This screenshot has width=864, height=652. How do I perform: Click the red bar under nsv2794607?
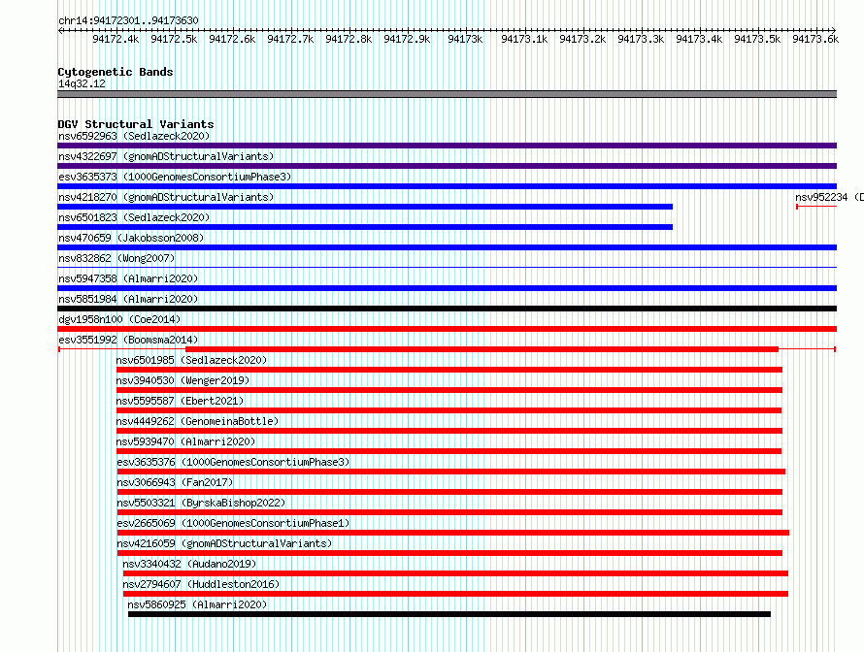pos(455,594)
